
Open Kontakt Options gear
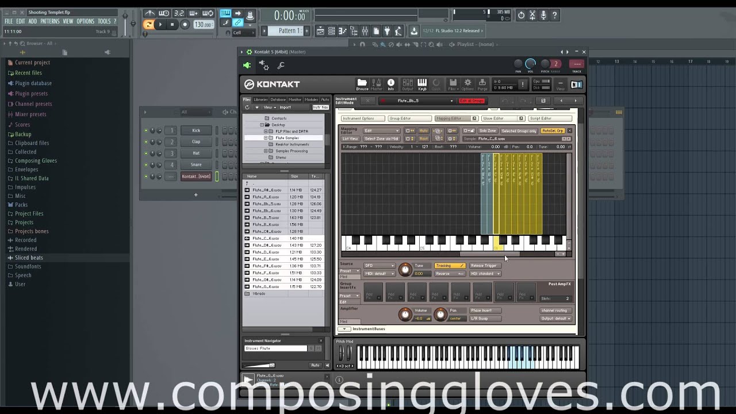coord(467,85)
